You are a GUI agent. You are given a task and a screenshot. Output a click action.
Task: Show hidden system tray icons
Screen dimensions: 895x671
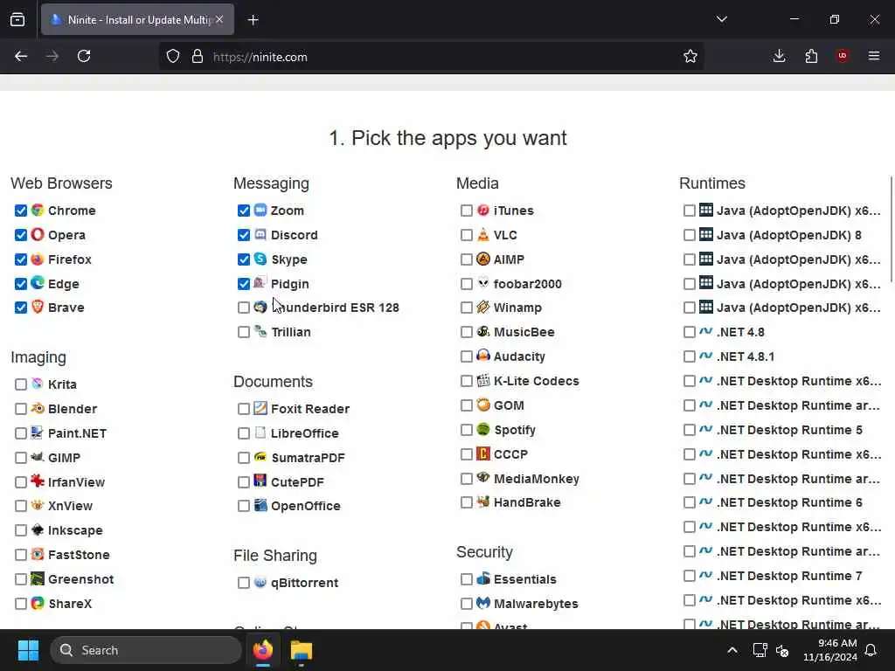point(732,650)
